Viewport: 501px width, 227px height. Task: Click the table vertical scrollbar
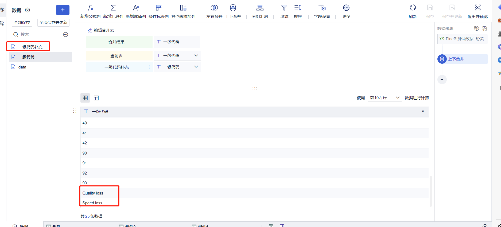(431, 191)
